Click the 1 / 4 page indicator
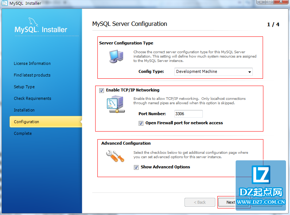The height and width of the screenshot is (215, 290). (273, 24)
